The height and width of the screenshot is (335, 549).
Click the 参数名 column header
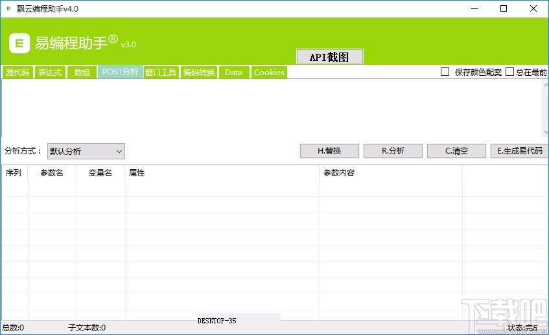click(52, 173)
